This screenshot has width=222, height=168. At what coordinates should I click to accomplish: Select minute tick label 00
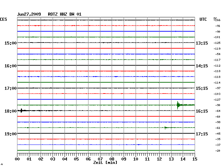click(x=17, y=159)
